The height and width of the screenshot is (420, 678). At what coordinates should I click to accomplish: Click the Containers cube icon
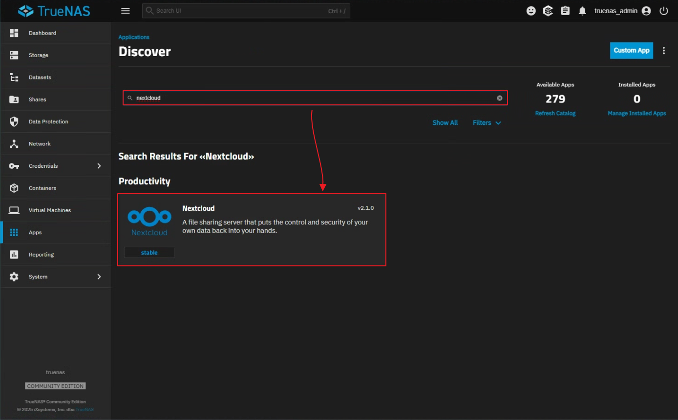(x=14, y=188)
